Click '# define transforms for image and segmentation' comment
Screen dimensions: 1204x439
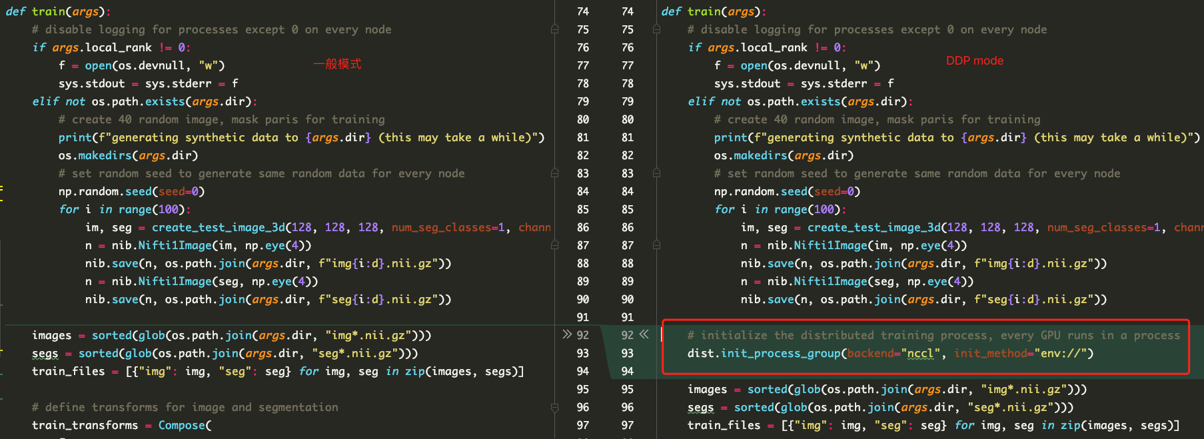[185, 407]
